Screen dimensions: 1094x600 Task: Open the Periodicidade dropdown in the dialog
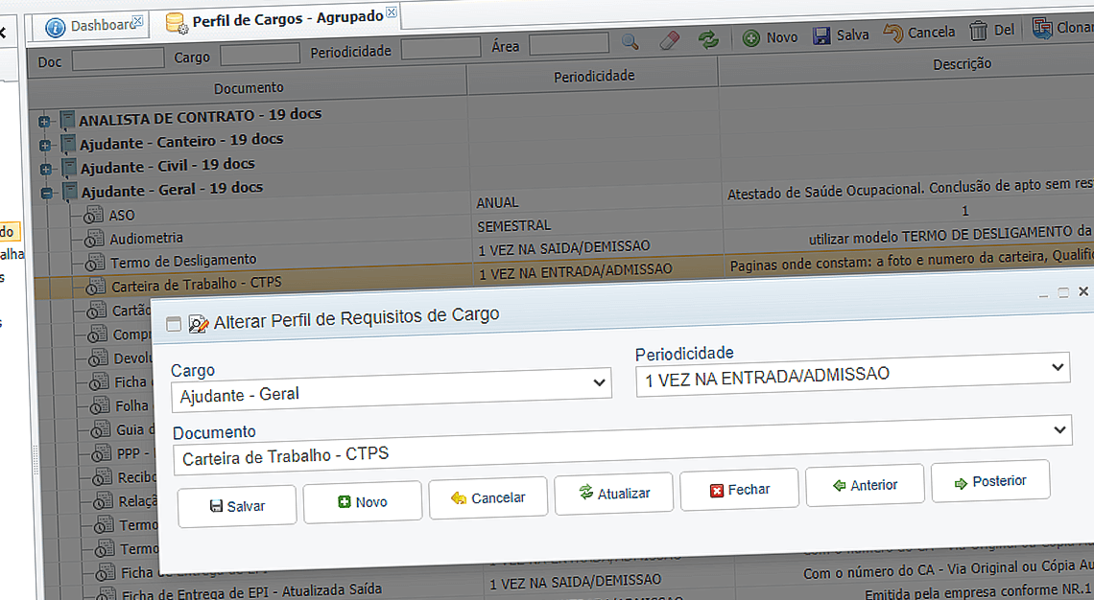(x=1058, y=368)
